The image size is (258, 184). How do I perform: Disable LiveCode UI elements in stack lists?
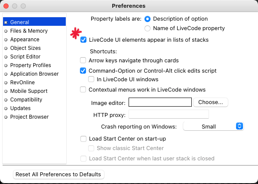[83, 40]
